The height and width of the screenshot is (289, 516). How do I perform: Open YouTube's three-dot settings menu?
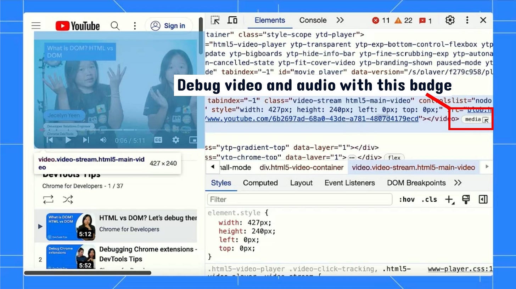pyautogui.click(x=135, y=25)
